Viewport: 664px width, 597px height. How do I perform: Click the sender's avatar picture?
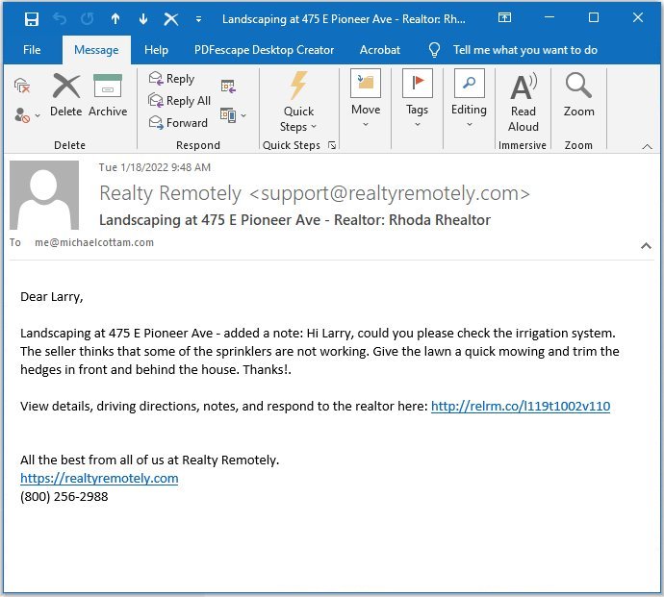pos(44,195)
